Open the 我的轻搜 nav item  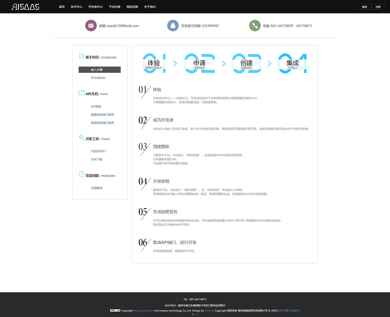tap(132, 7)
